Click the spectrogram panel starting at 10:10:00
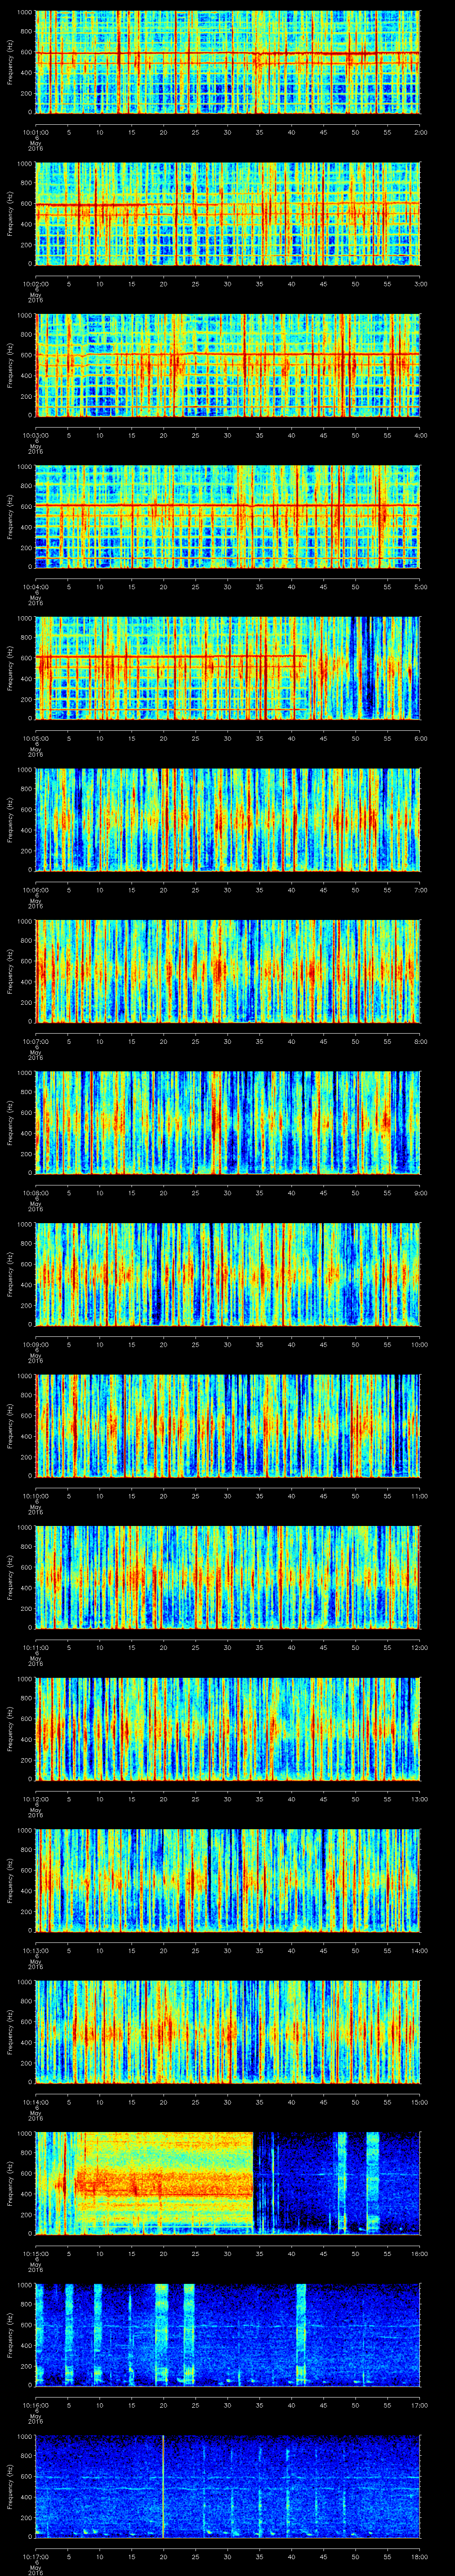This screenshot has height=2576, width=455. 228,1426
